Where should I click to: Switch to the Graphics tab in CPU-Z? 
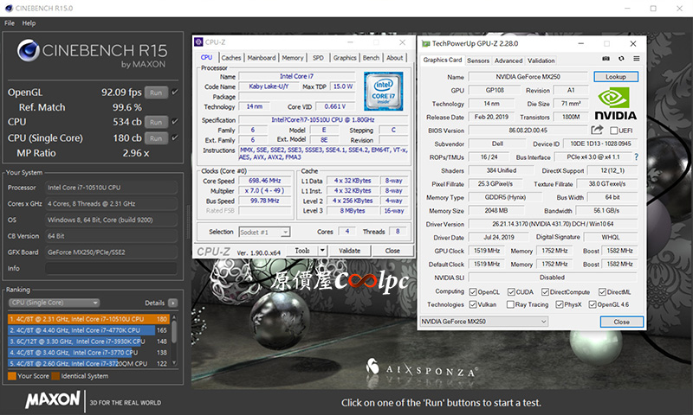pos(345,58)
